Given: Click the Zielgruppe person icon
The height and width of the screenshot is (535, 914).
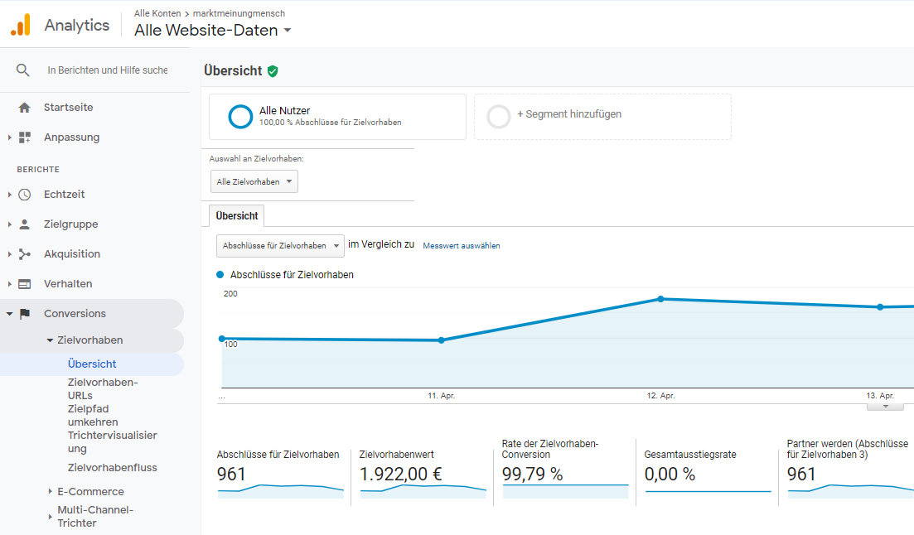Looking at the screenshot, I should [24, 224].
